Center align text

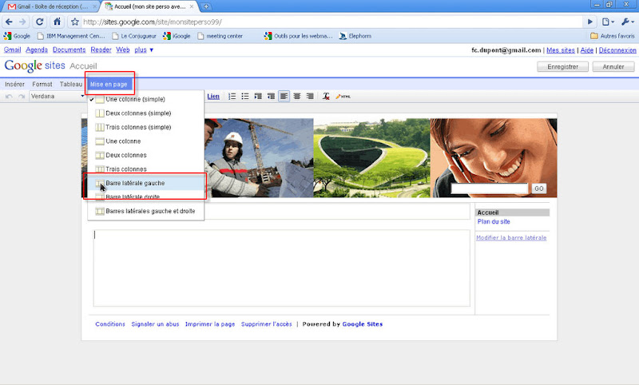point(297,97)
